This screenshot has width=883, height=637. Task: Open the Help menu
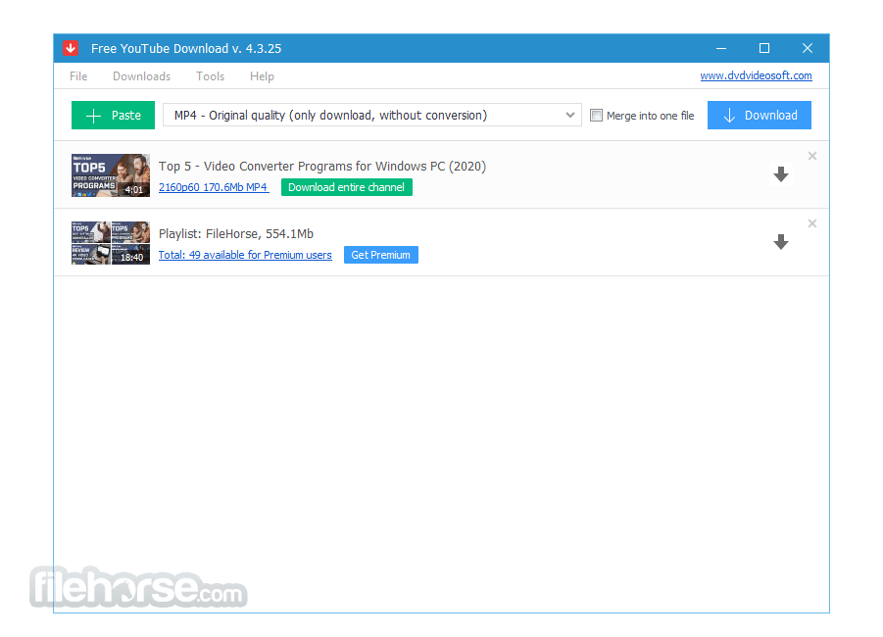coord(262,76)
